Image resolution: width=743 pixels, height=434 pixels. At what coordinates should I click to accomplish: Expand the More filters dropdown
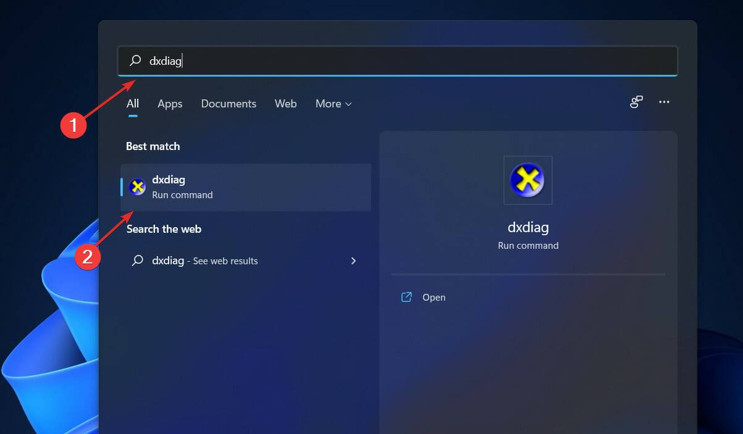333,103
